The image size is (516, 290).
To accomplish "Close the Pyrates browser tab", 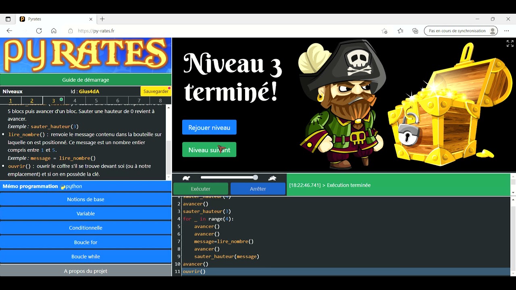I will click(x=91, y=19).
